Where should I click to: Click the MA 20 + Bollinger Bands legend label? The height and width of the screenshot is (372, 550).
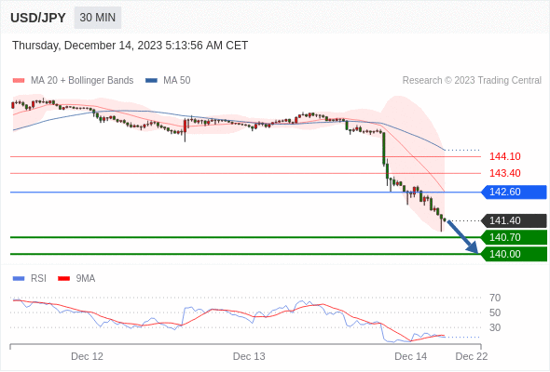pos(82,81)
